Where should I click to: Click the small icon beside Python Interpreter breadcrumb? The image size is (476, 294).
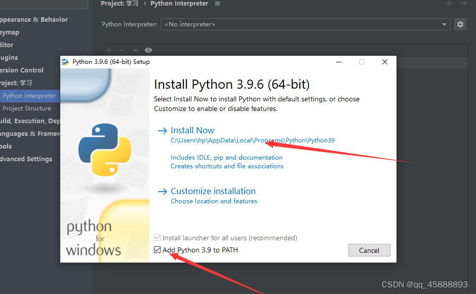217,4
